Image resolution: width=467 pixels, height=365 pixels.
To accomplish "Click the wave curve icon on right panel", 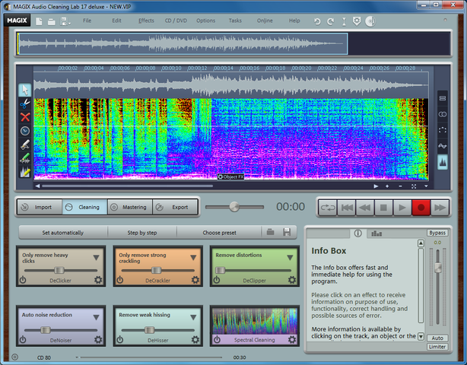I will click(443, 146).
